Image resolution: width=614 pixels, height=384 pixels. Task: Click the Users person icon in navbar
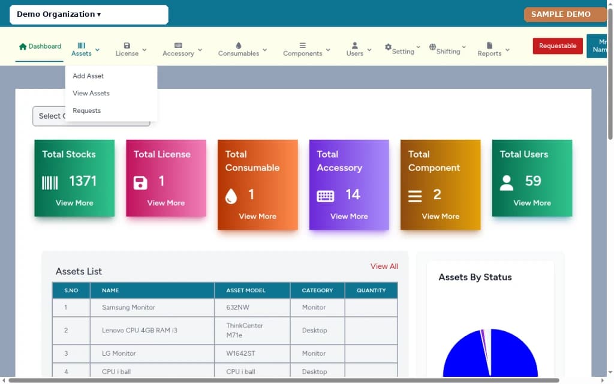(x=355, y=46)
